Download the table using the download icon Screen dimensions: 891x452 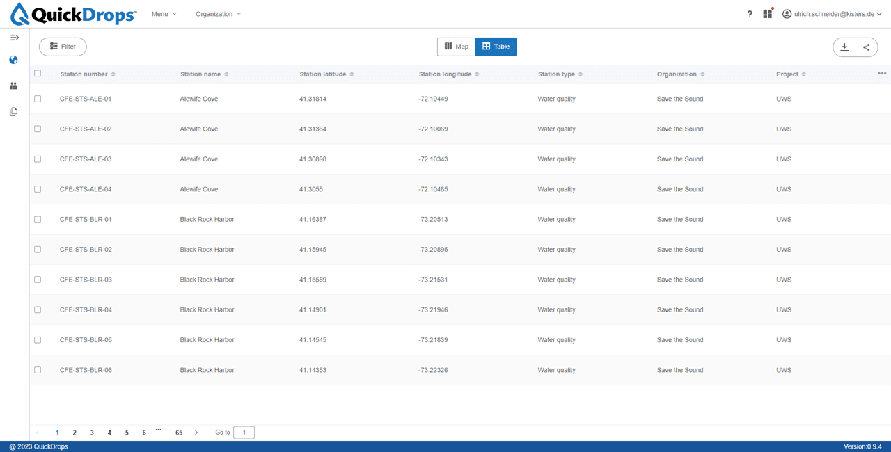pyautogui.click(x=844, y=47)
